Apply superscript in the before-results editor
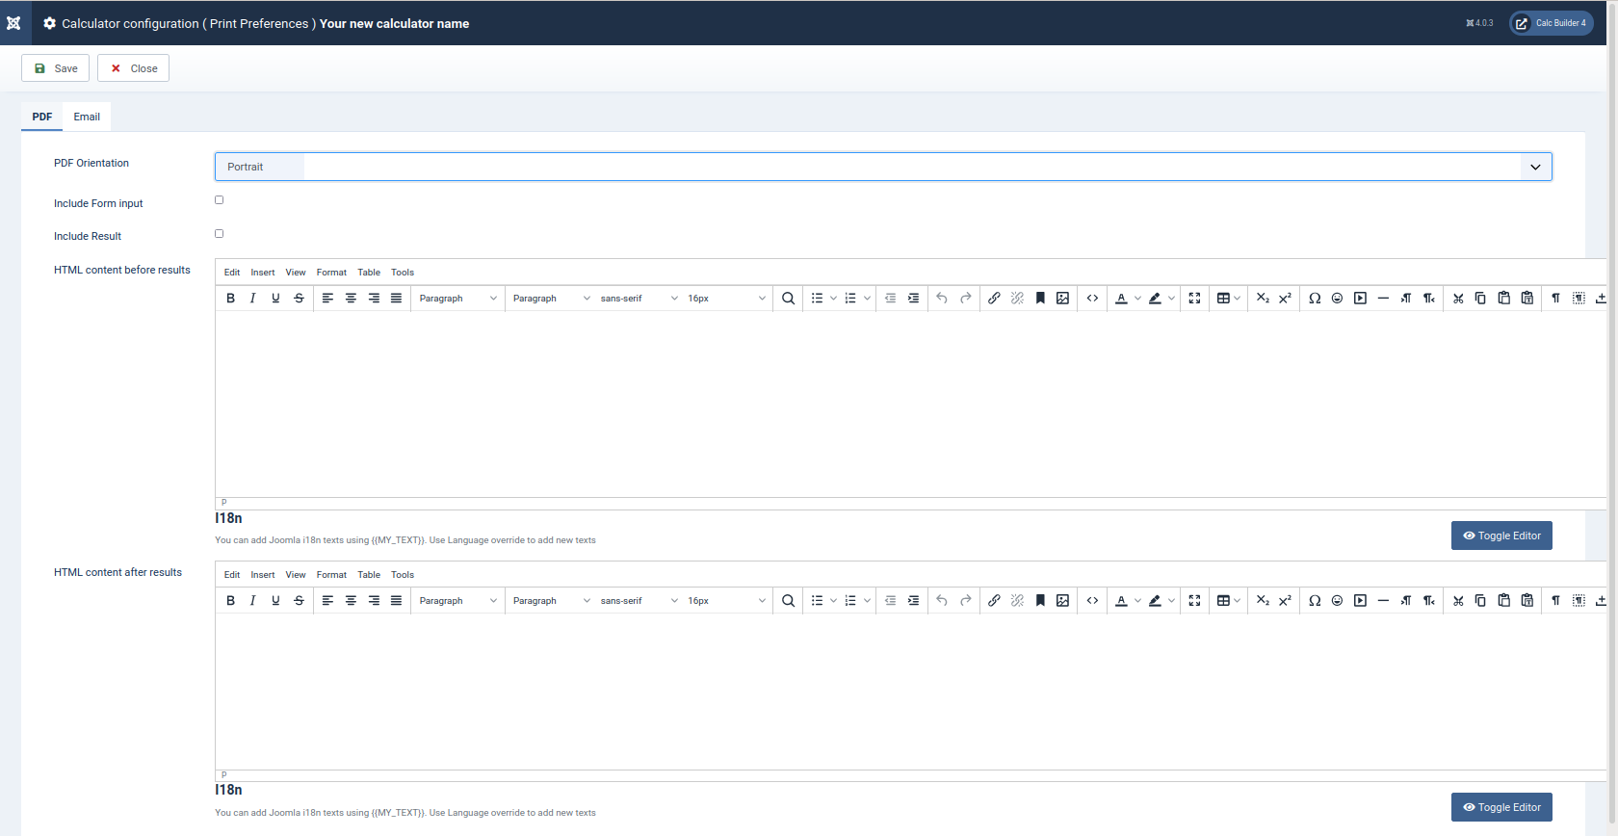The height and width of the screenshot is (836, 1618). pos(1285,299)
